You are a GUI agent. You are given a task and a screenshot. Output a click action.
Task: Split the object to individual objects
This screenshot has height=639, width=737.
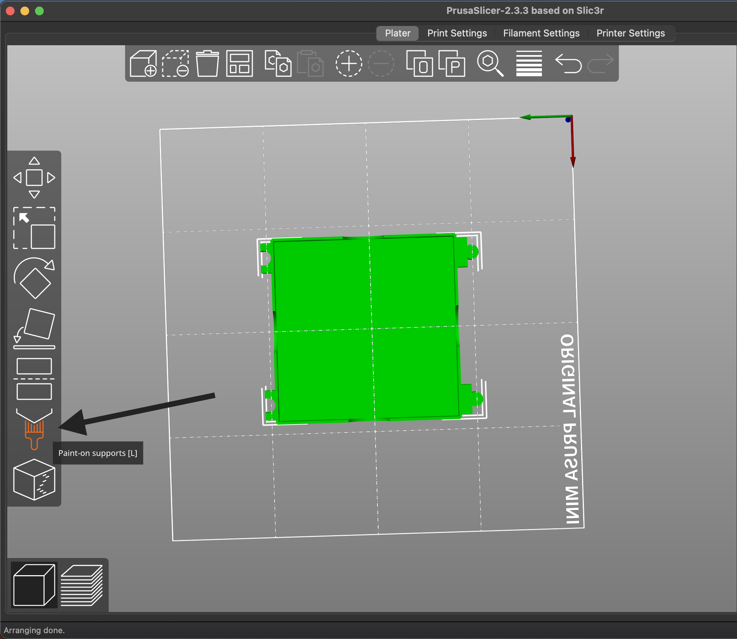point(419,64)
